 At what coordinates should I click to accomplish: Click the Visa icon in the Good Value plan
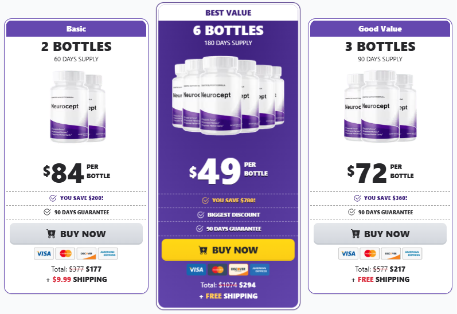pos(347,253)
